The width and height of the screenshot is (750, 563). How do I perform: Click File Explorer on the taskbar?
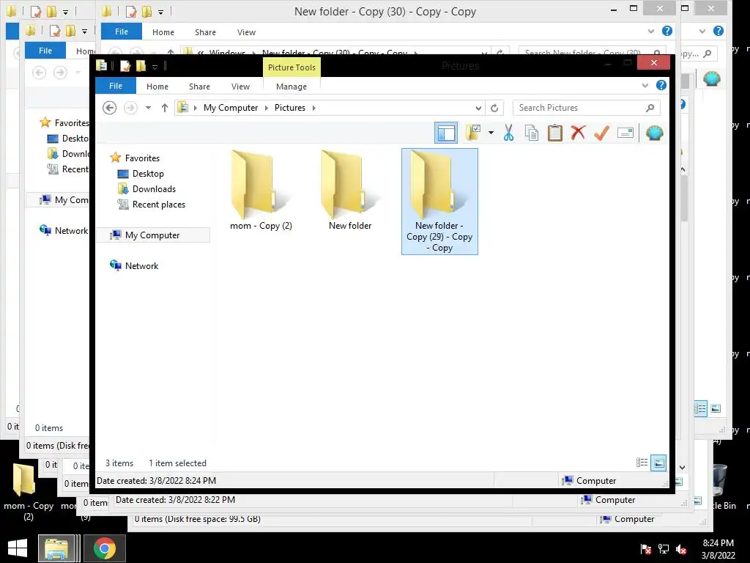(56, 548)
